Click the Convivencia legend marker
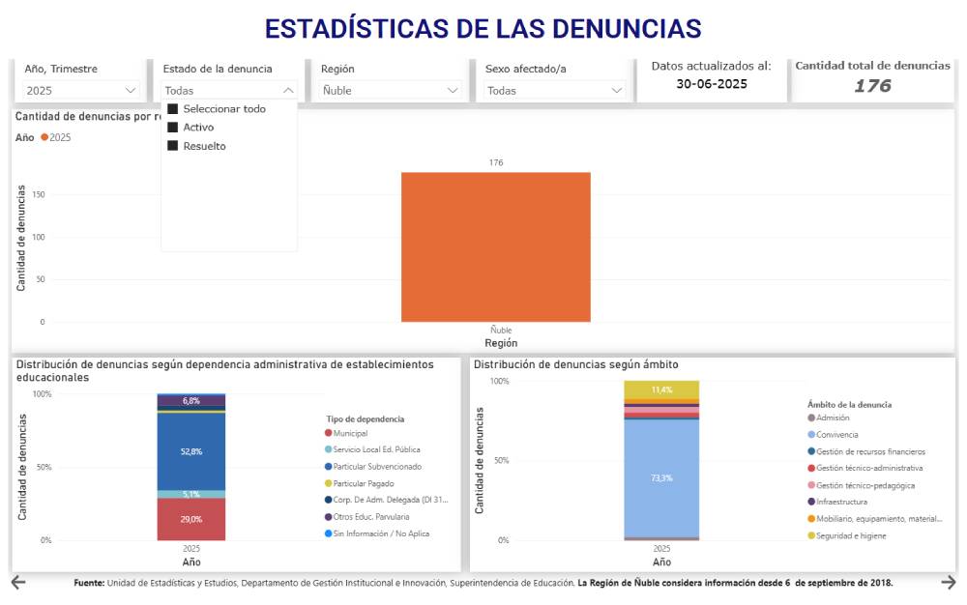This screenshot has height=605, width=967. 810,435
